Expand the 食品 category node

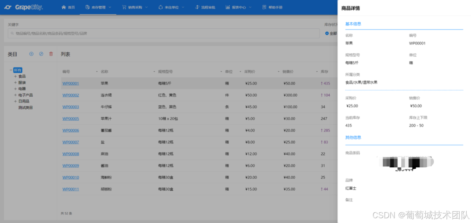(x=15, y=76)
